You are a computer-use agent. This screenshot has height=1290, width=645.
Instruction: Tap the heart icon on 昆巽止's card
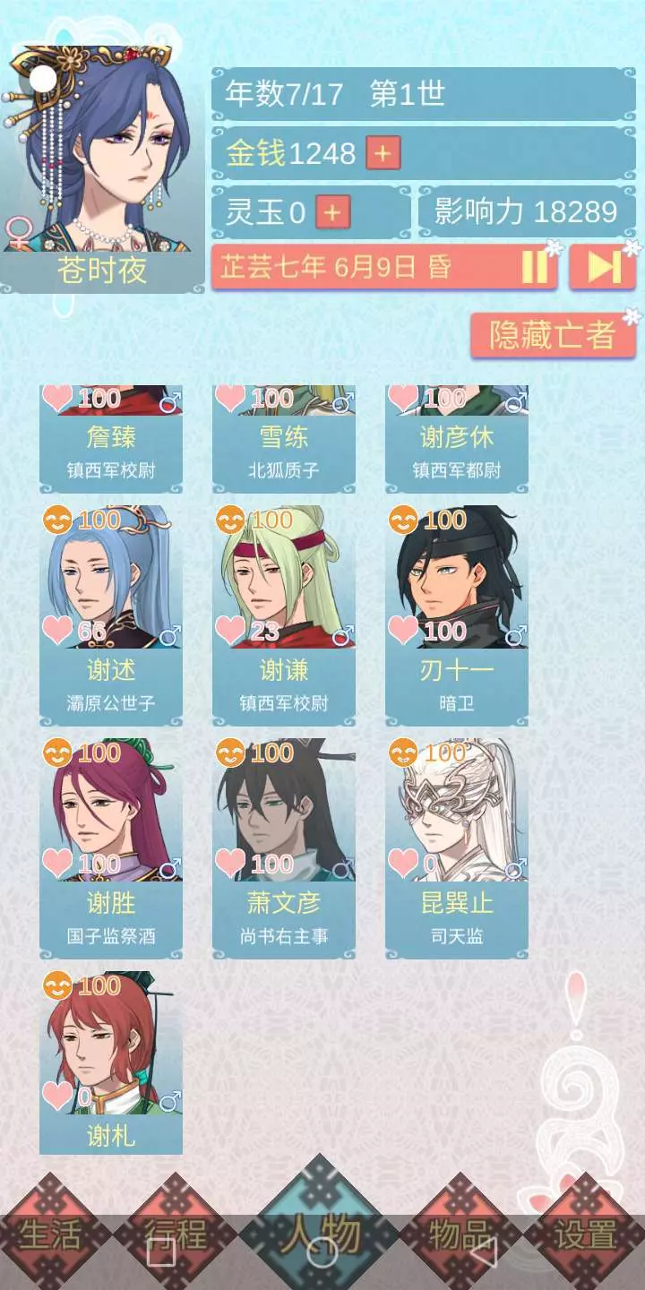click(x=404, y=864)
